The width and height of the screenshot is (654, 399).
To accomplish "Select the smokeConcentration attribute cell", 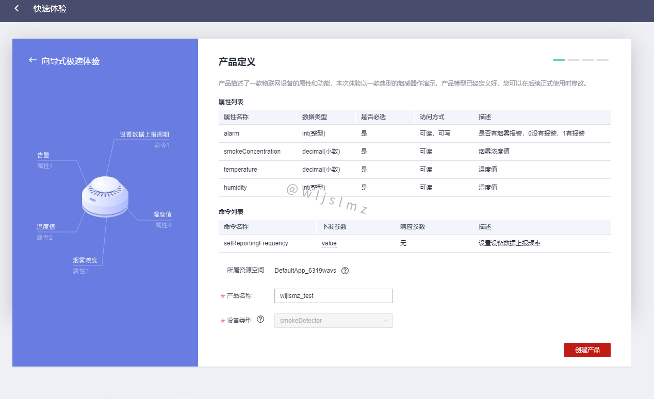I will pos(252,152).
